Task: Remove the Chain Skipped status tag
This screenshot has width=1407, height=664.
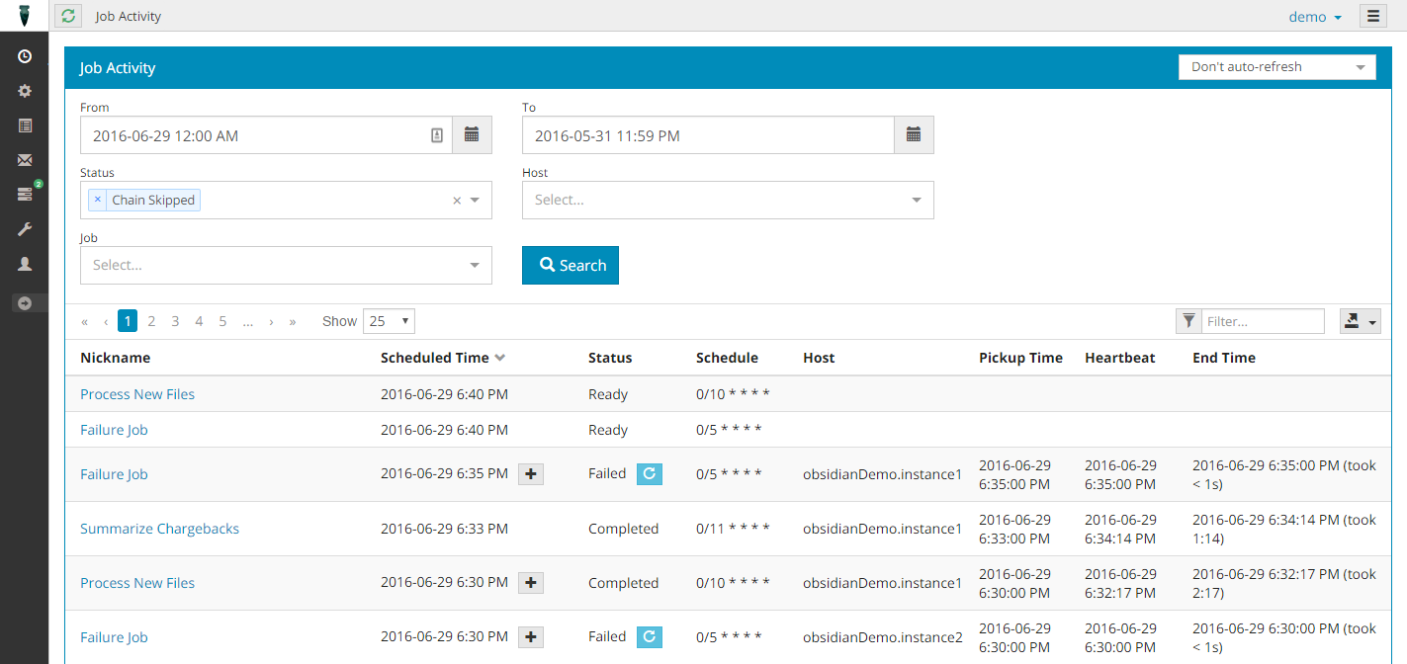Action: click(97, 200)
